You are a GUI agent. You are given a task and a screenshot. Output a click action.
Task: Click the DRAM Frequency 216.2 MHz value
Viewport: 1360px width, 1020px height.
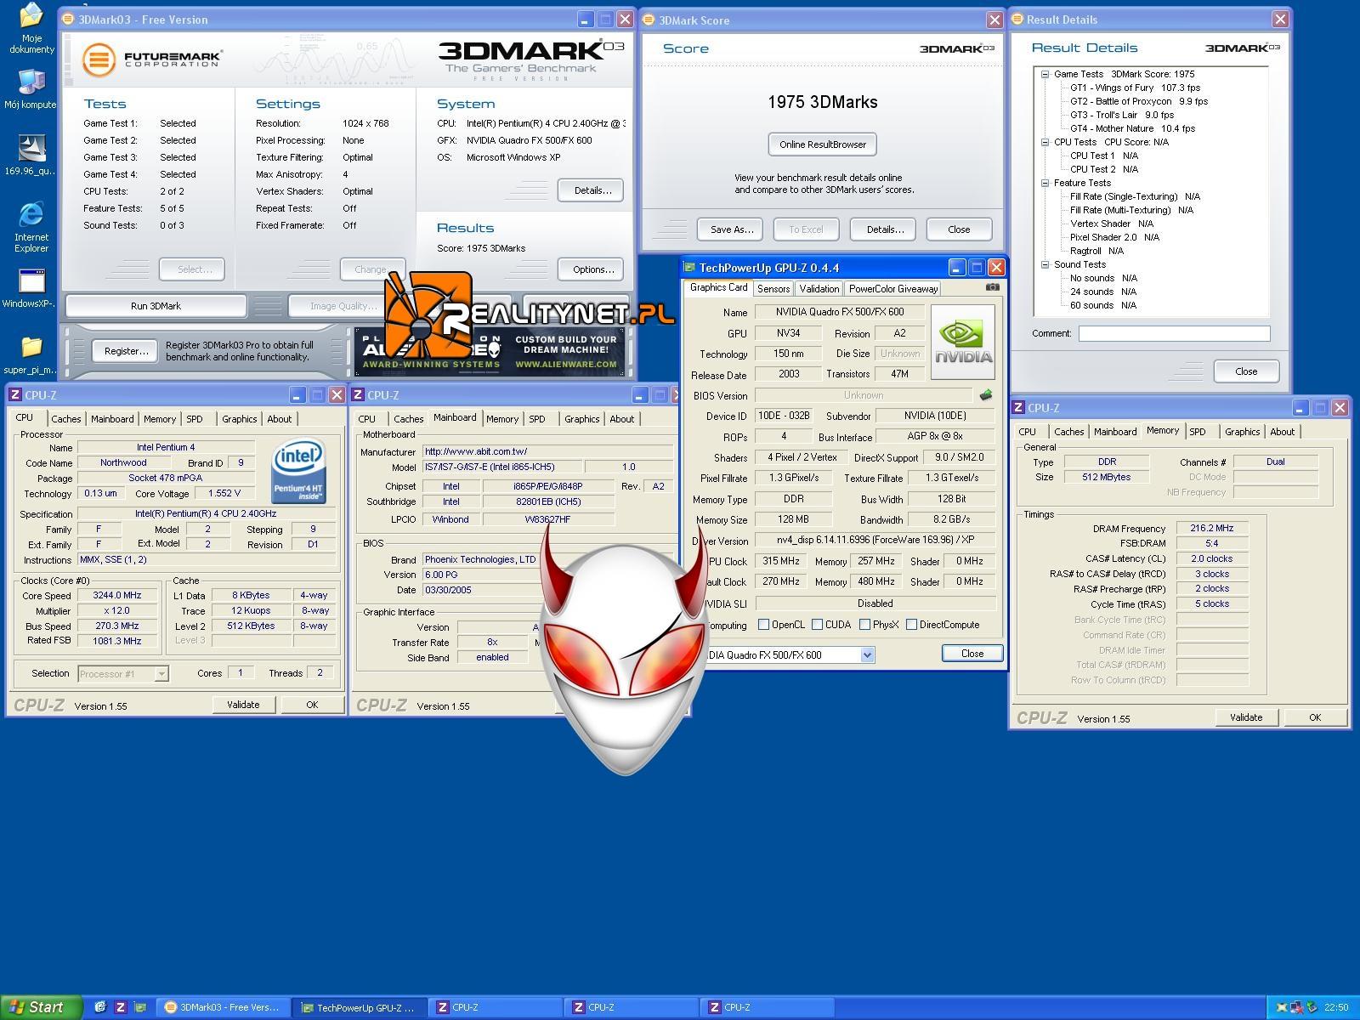[1211, 528]
